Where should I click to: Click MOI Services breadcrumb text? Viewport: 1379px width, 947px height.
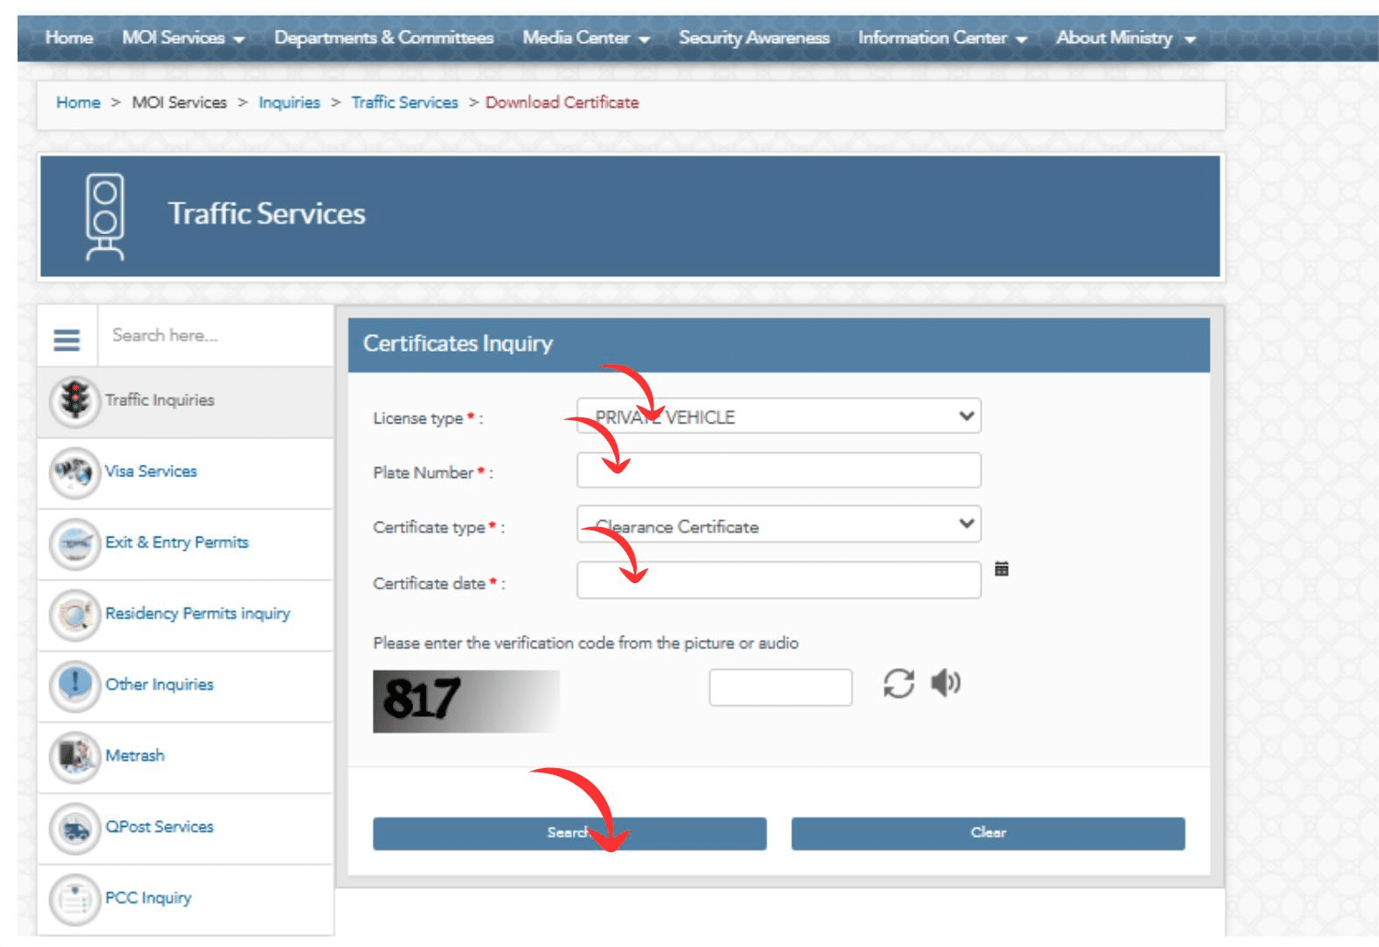(179, 103)
